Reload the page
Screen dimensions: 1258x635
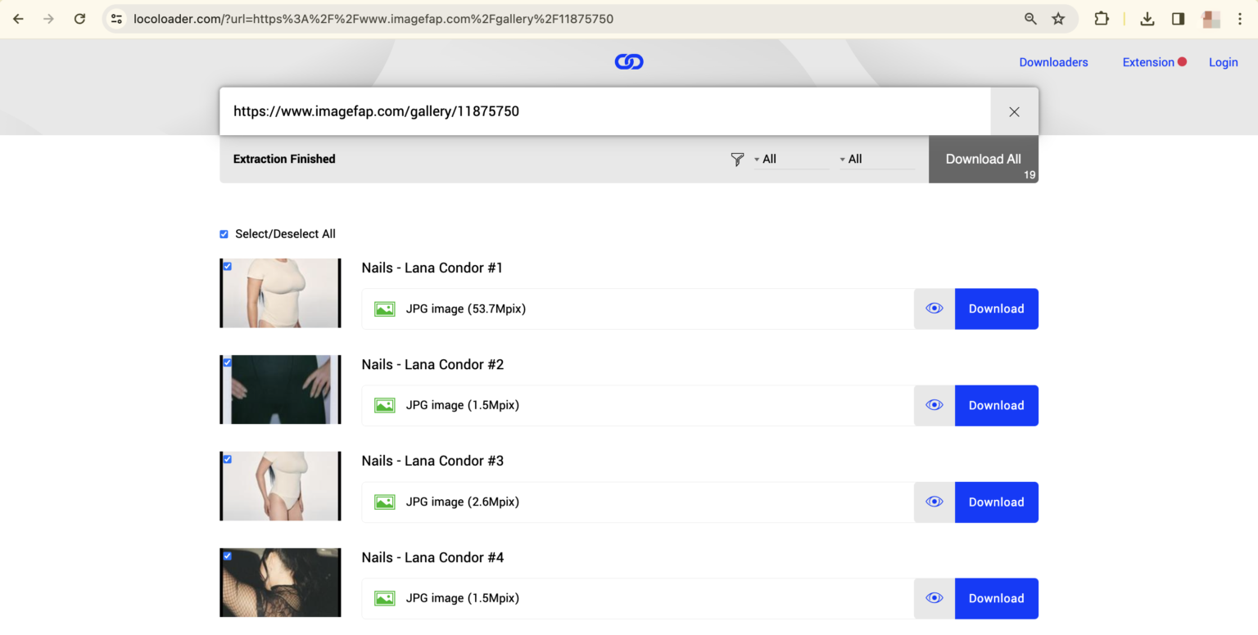pyautogui.click(x=79, y=19)
